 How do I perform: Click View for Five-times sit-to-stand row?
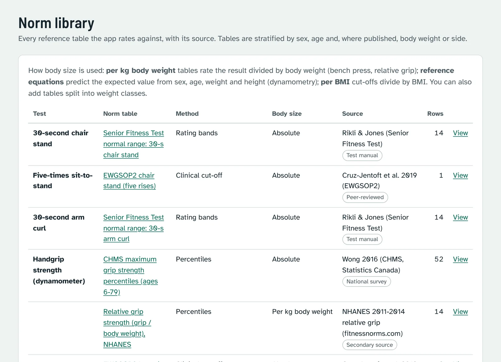[x=460, y=175]
